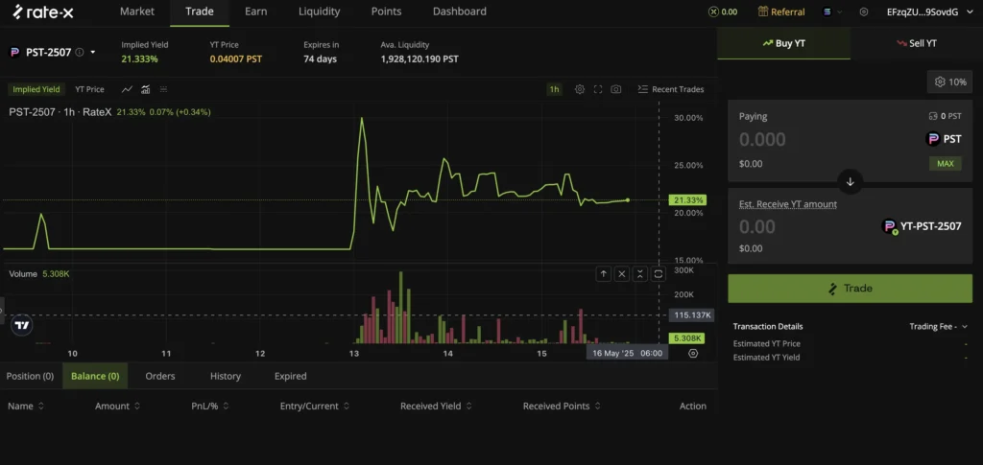The width and height of the screenshot is (983, 465).
Task: Click the 0.00 points balance icon
Action: click(x=713, y=12)
